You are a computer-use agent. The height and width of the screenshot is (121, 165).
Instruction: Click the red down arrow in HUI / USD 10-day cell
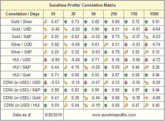click(46, 60)
